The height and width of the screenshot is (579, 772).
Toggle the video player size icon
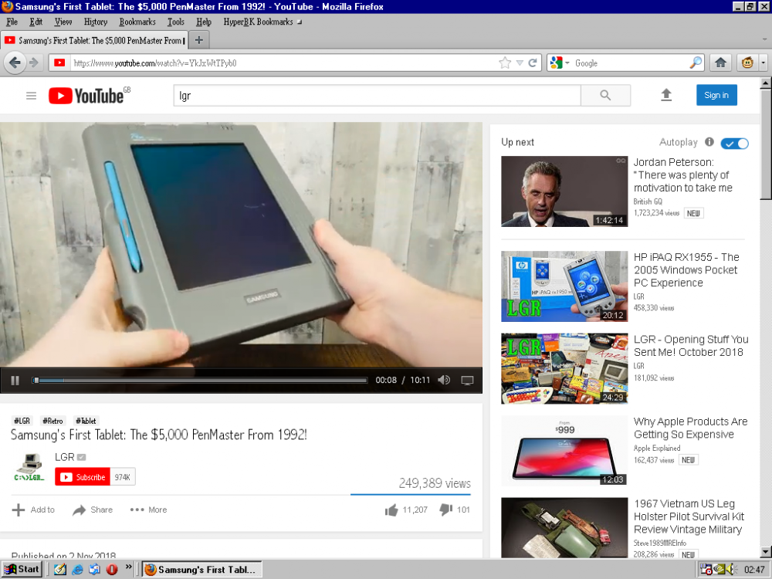pos(467,381)
